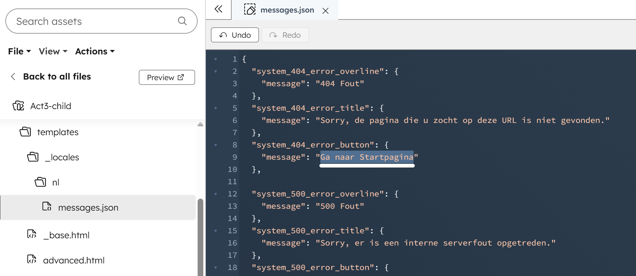Expand the _locales folder
Image resolution: width=636 pixels, height=276 pixels.
[x=62, y=157]
